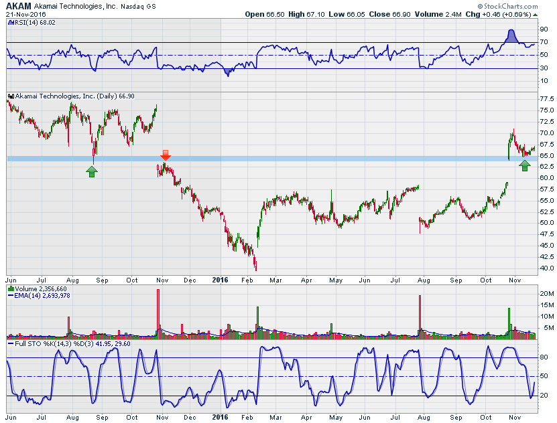This screenshot has height=423, width=557.
Task: Click the Chg +0.46 (+0.69%) value
Action: [x=519, y=14]
